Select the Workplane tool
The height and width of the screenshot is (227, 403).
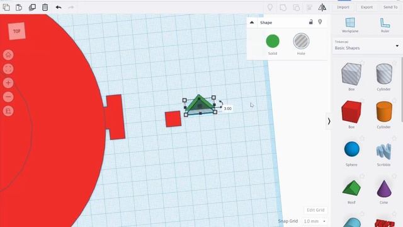[x=350, y=25]
